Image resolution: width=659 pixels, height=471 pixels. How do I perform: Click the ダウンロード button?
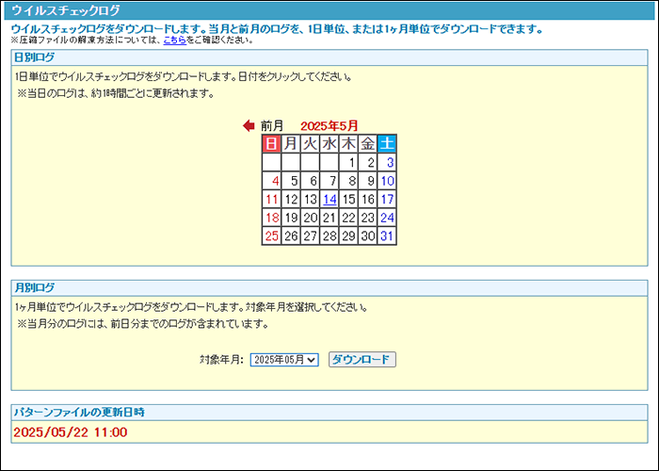pyautogui.click(x=362, y=360)
